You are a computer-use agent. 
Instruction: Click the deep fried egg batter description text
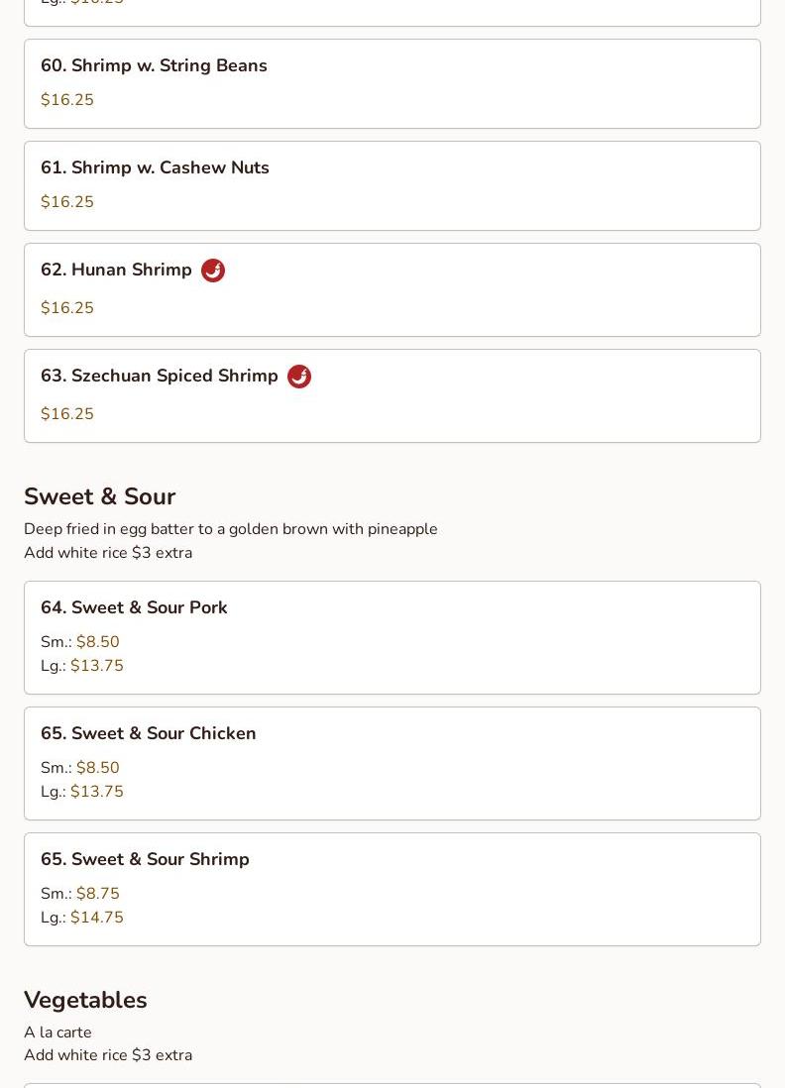click(x=230, y=529)
